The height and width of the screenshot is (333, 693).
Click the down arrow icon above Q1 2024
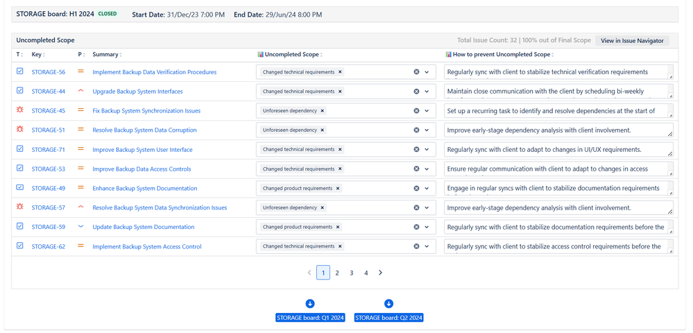click(x=310, y=303)
